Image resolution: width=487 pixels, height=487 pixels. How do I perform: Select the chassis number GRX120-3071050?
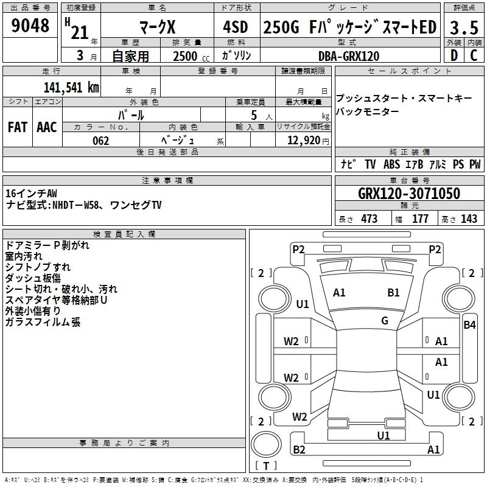click(409, 194)
